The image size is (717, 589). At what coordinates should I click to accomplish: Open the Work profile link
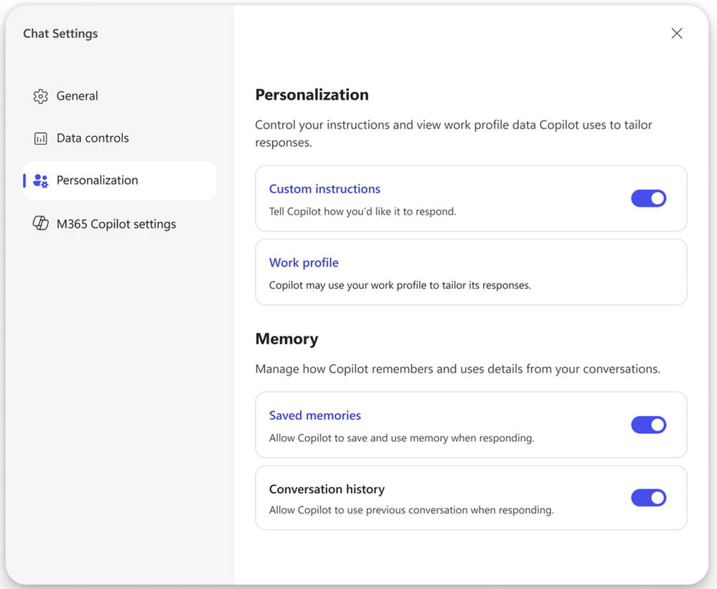[x=304, y=263]
